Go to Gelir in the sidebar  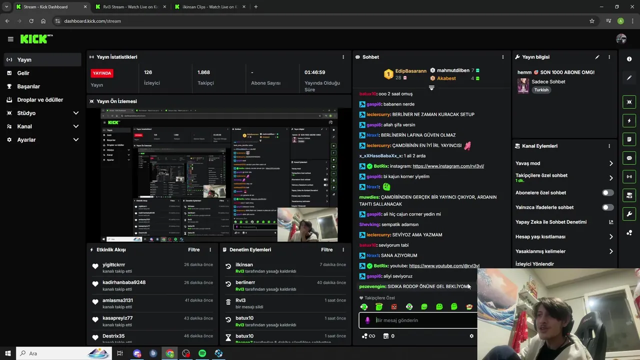(x=42, y=73)
